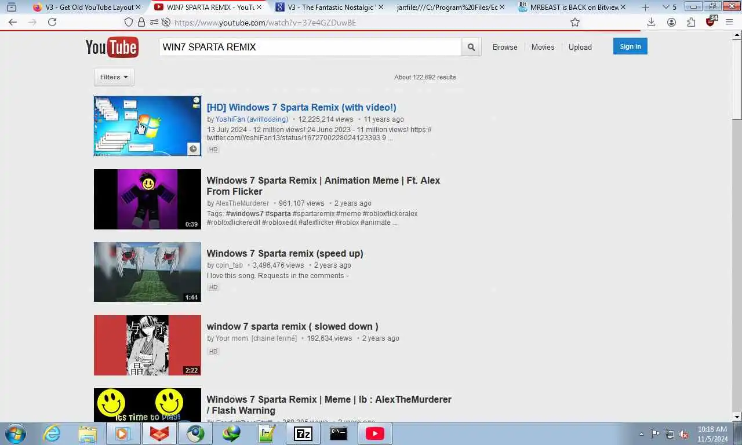
Task: Click the blue Sign in button
Action: click(x=630, y=46)
